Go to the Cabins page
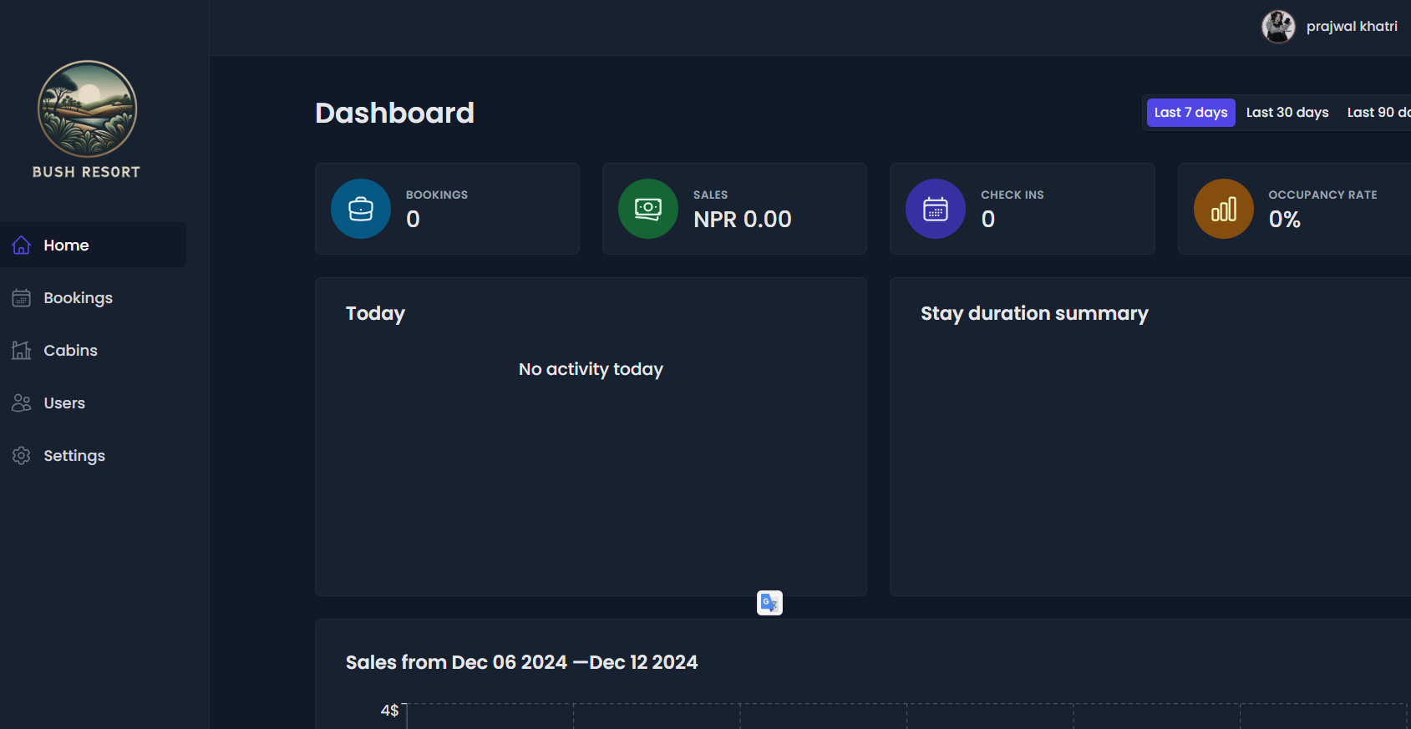Image resolution: width=1411 pixels, height=729 pixels. pyautogui.click(x=71, y=351)
